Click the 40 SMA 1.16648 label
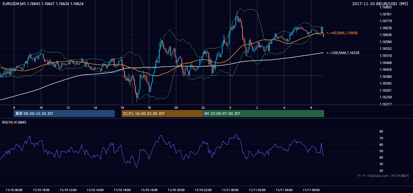 342,33
